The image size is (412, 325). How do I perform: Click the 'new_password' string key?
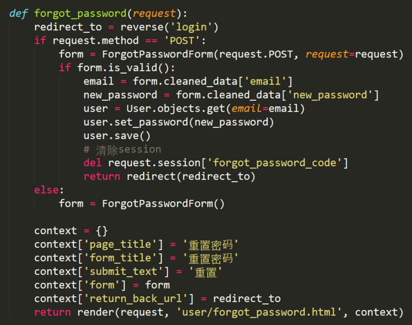(x=330, y=95)
